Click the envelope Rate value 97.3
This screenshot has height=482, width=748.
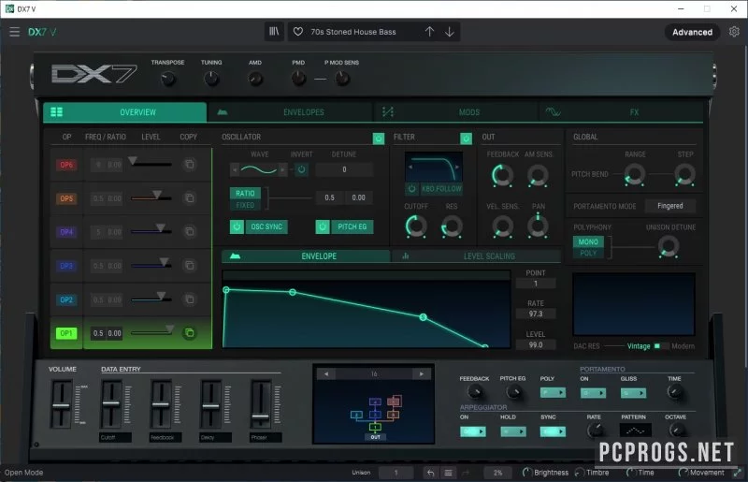536,314
